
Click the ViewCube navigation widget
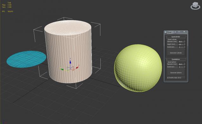[195, 6]
